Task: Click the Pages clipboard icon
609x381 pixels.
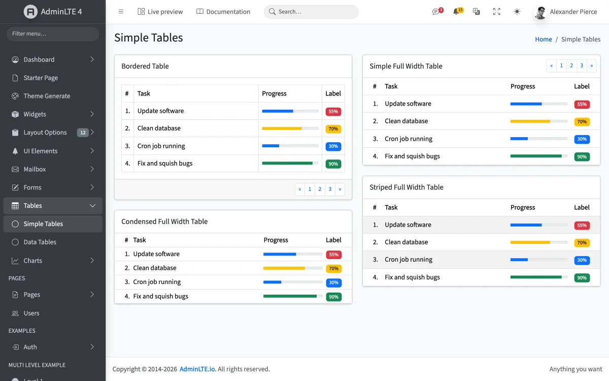Action: (15, 295)
